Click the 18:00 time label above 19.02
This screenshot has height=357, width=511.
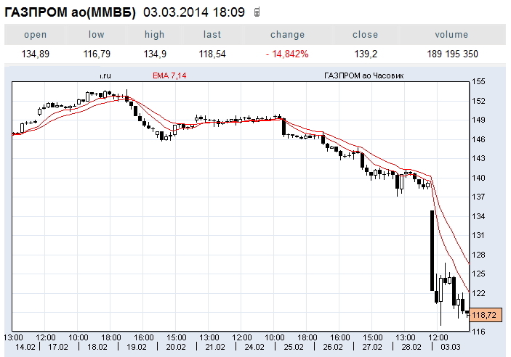(x=111, y=337)
